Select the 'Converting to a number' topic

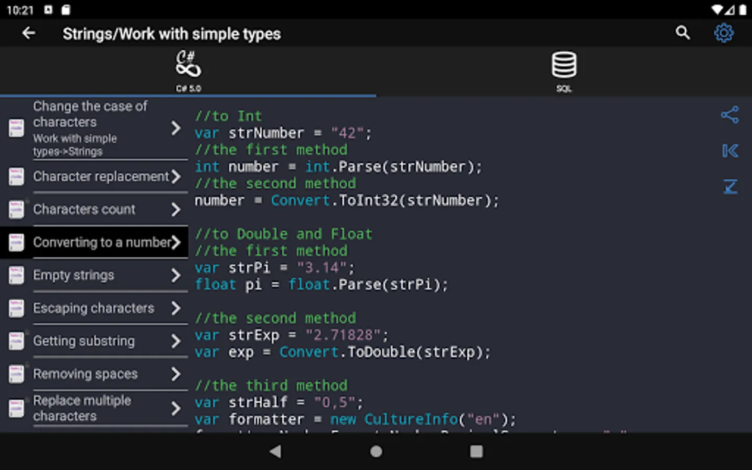pos(94,242)
